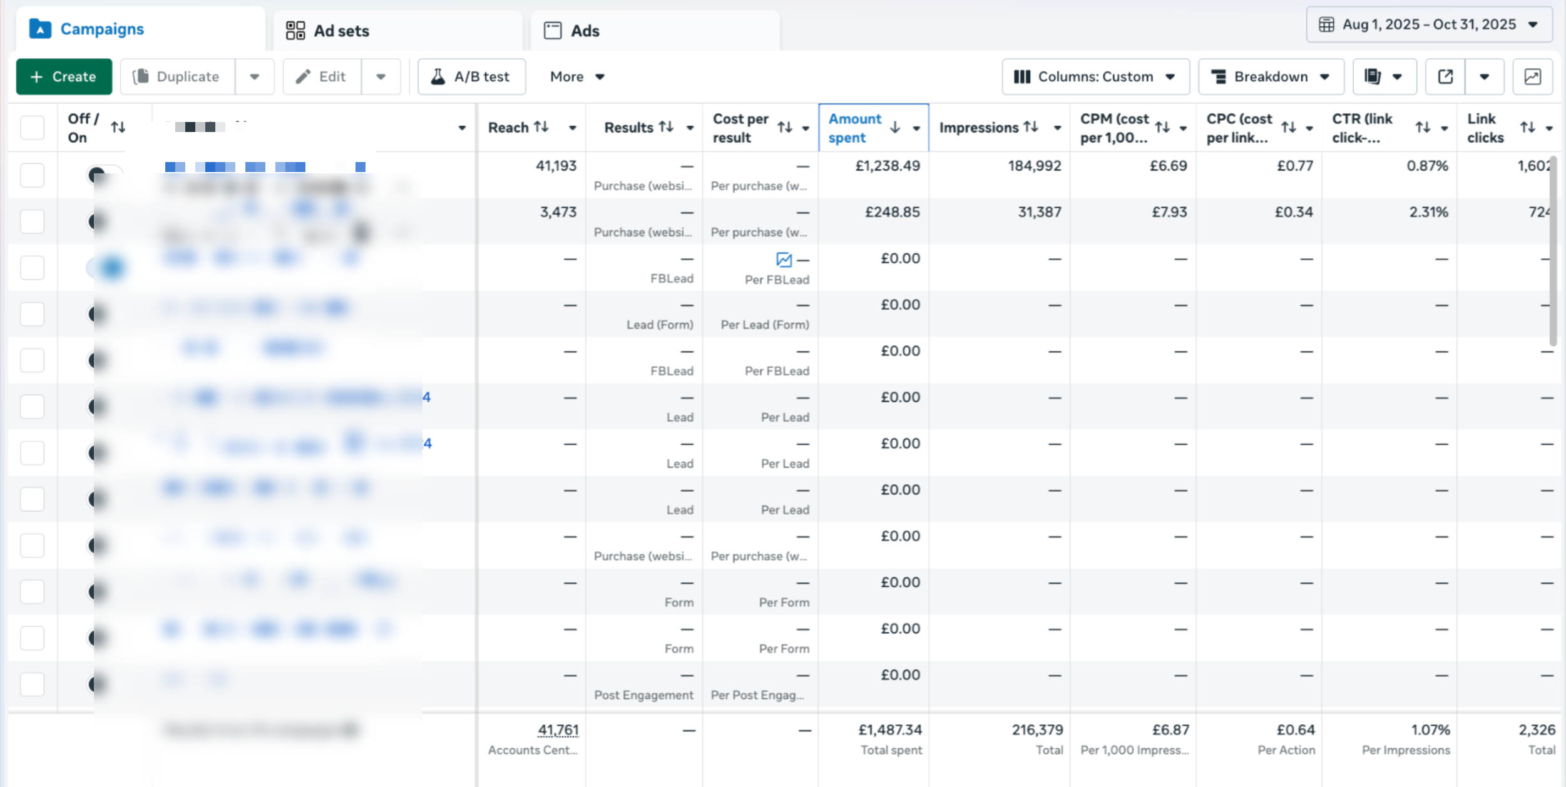
Task: Start an A/B test
Action: point(471,76)
